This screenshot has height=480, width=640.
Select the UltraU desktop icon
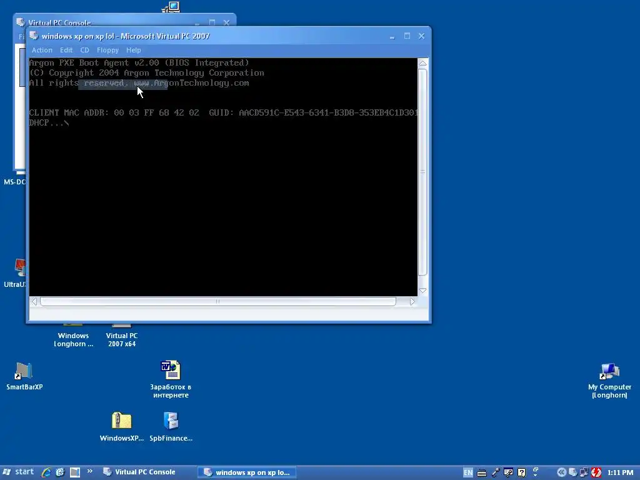tap(15, 273)
